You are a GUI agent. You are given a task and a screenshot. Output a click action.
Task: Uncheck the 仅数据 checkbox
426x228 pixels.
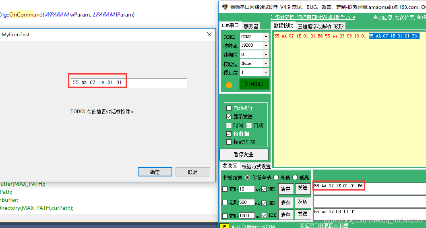click(229, 134)
